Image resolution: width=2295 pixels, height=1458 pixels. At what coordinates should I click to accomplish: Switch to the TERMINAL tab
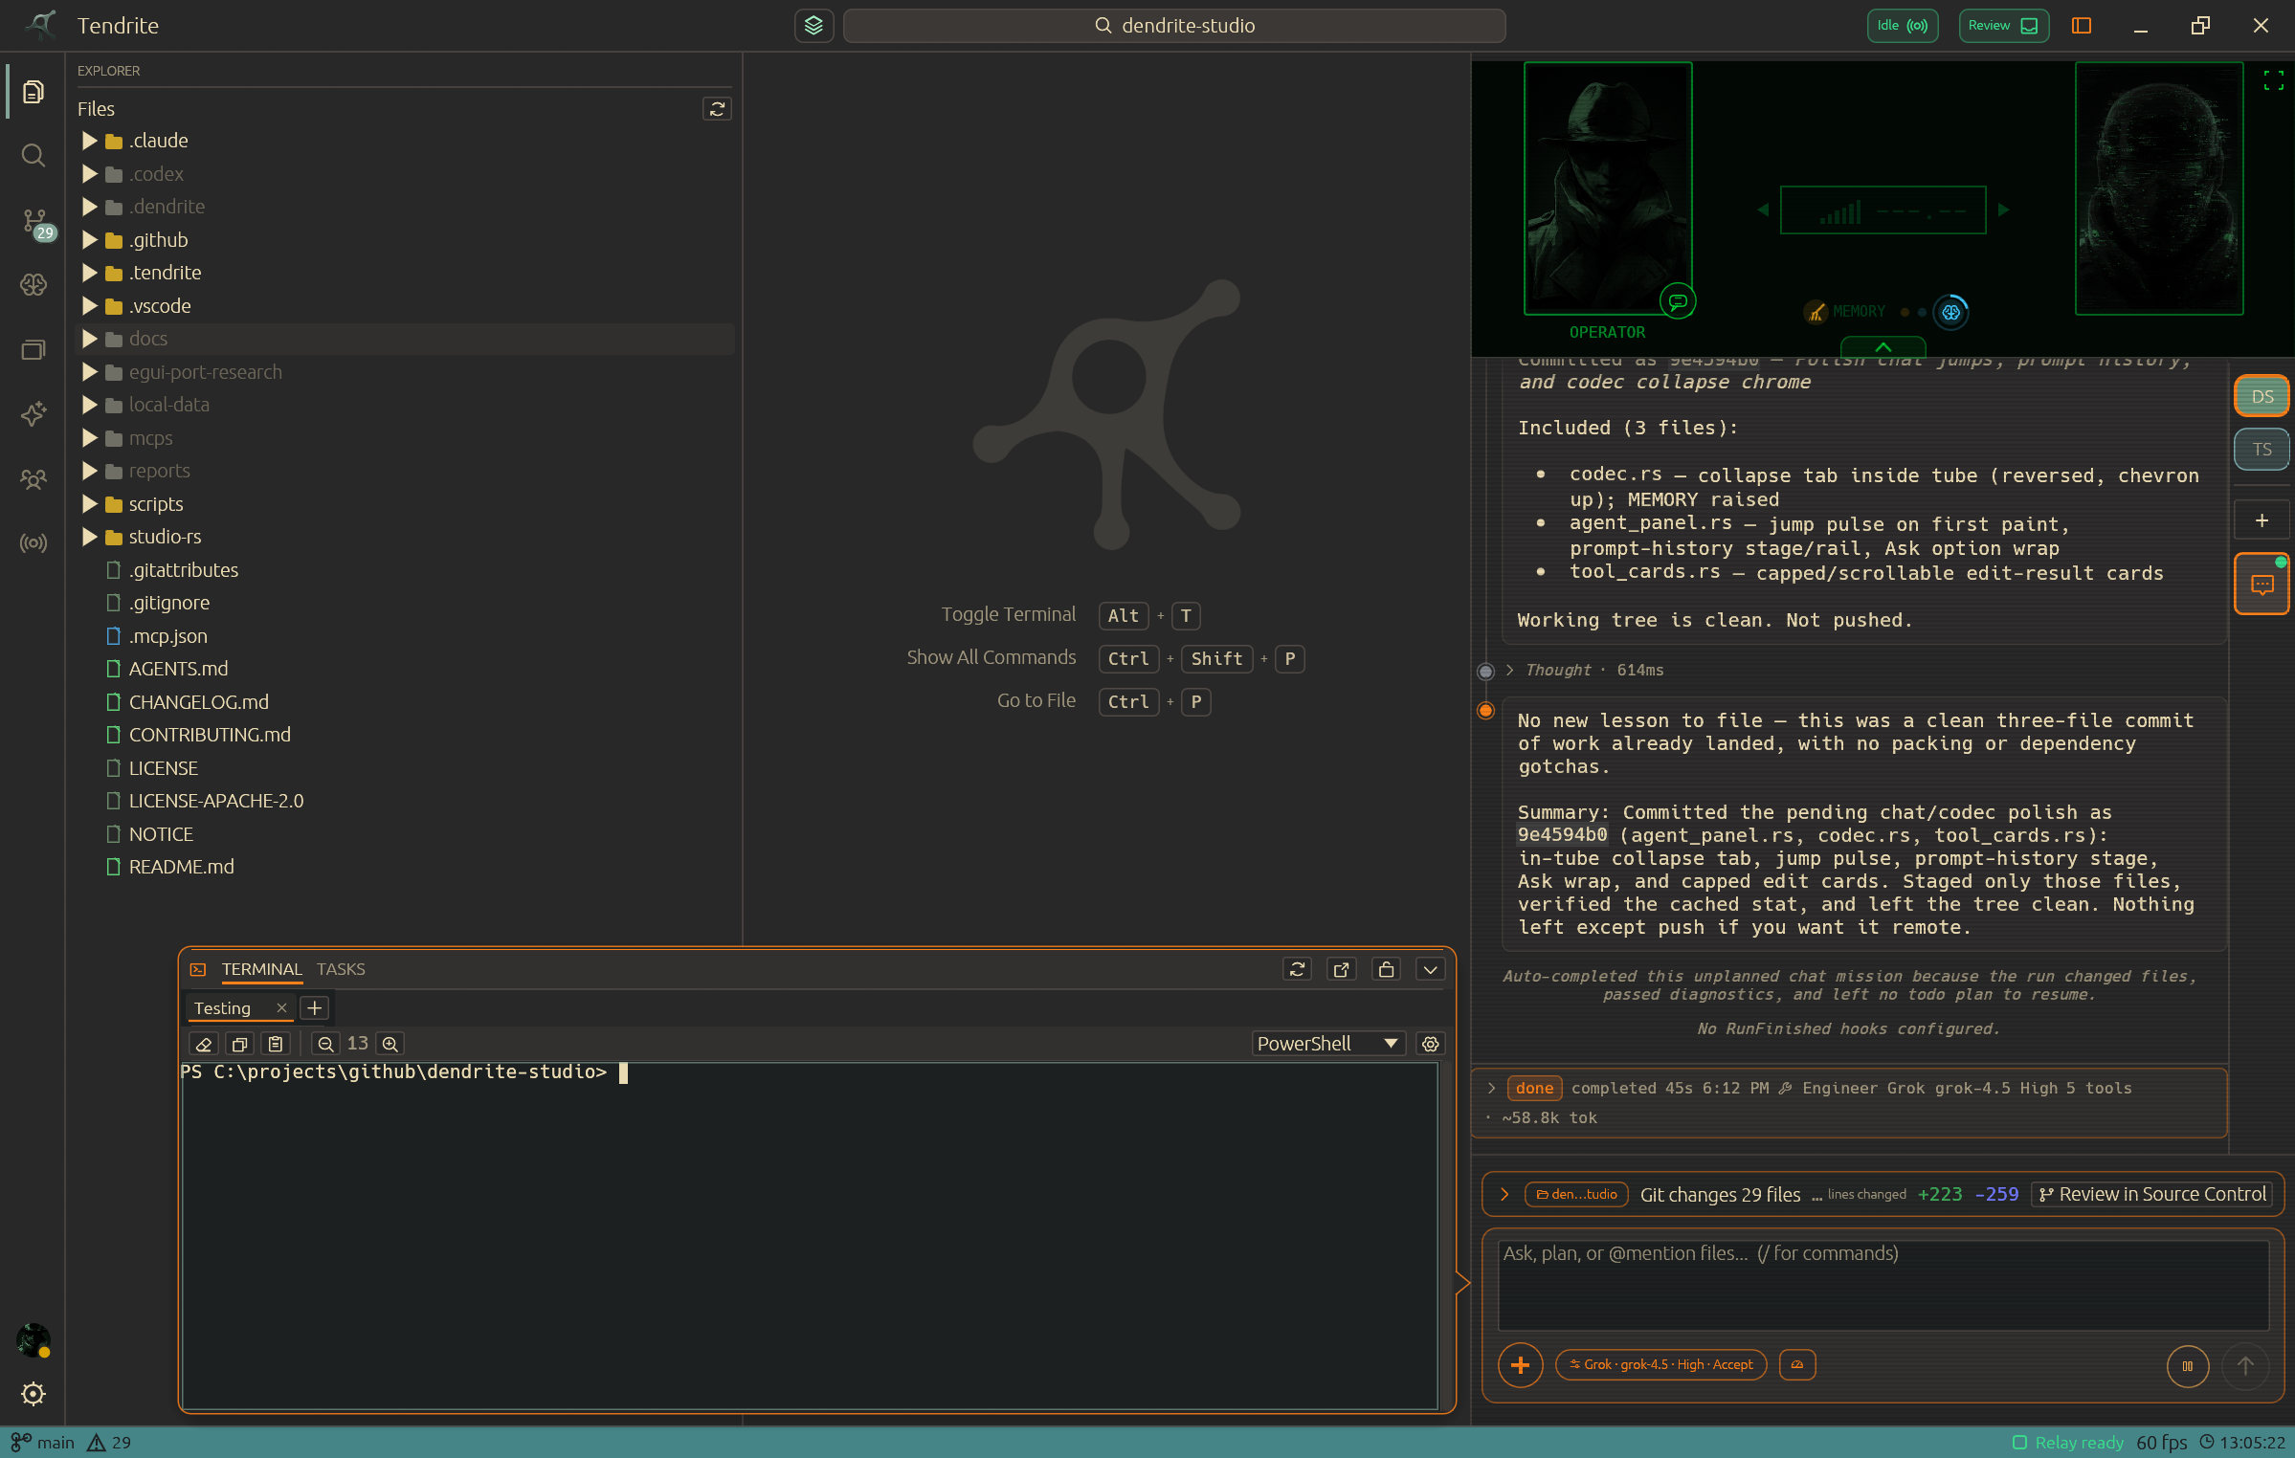click(x=261, y=969)
